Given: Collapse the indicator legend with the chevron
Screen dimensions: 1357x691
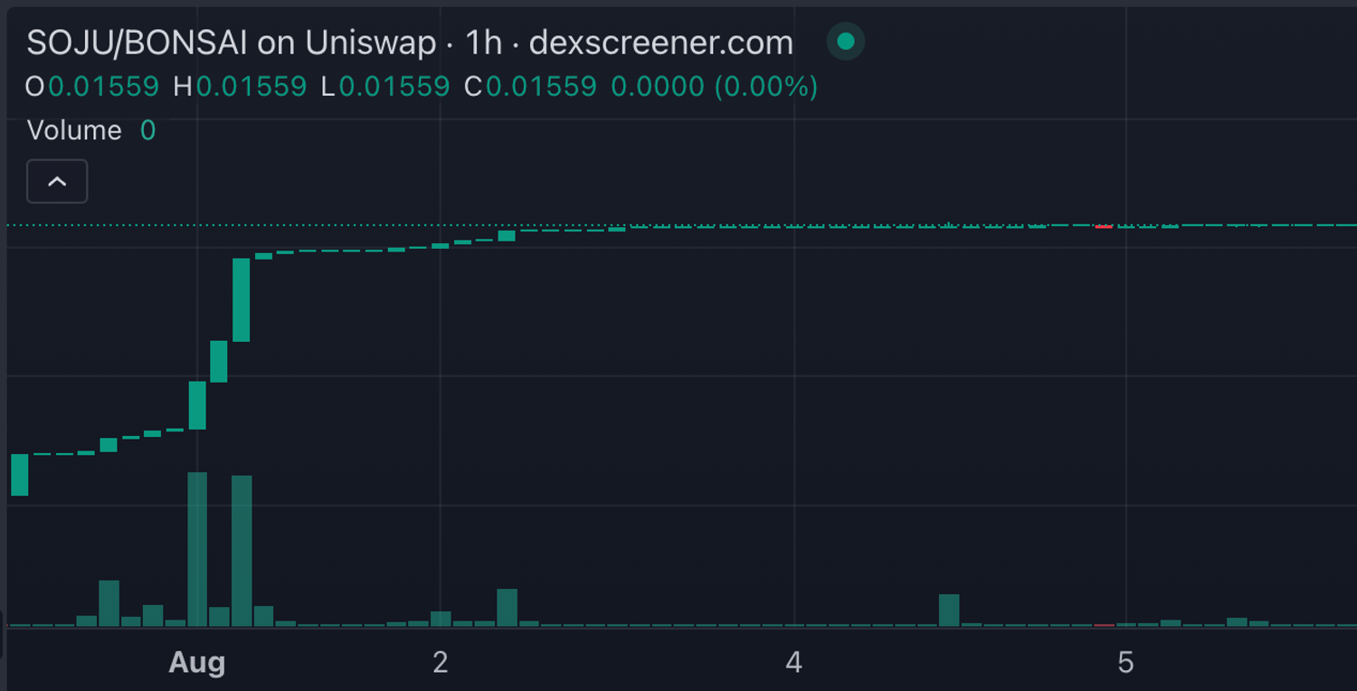Looking at the screenshot, I should pos(57,182).
